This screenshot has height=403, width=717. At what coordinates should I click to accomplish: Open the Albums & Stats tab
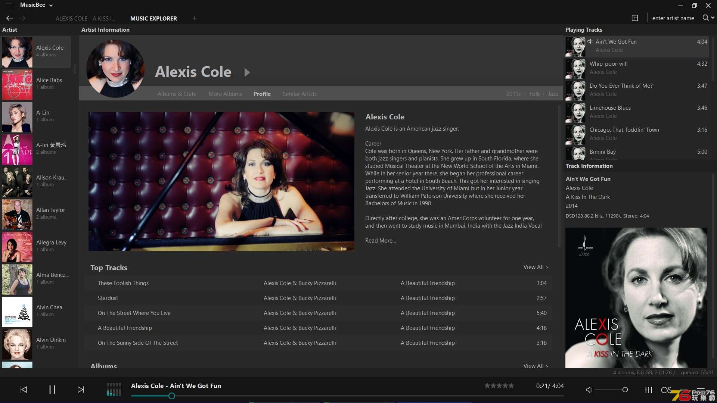177,94
